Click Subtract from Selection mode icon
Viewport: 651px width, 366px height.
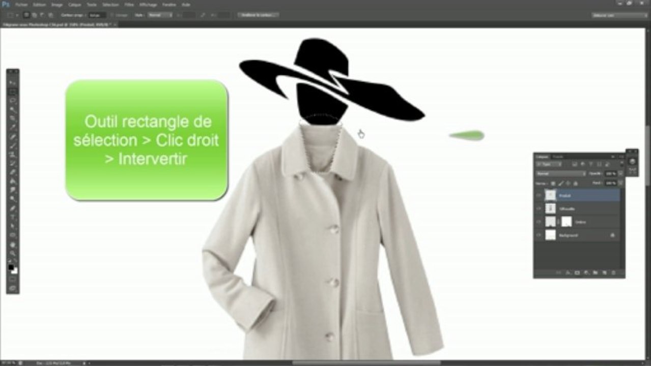pos(42,15)
